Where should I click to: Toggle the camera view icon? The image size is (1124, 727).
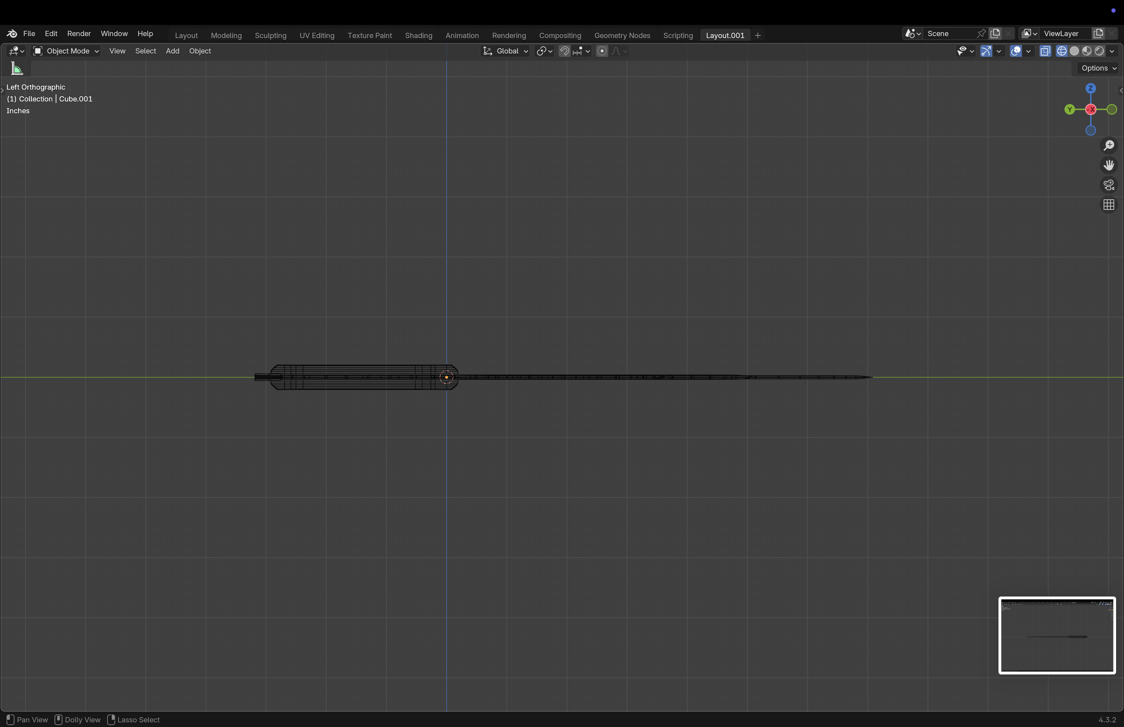click(x=1109, y=185)
